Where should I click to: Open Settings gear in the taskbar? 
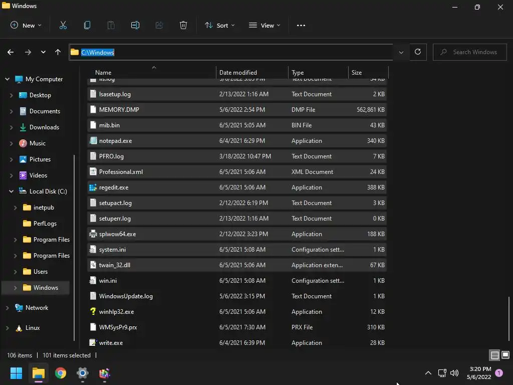click(83, 373)
